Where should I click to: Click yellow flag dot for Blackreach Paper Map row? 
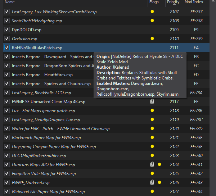click(152, 137)
